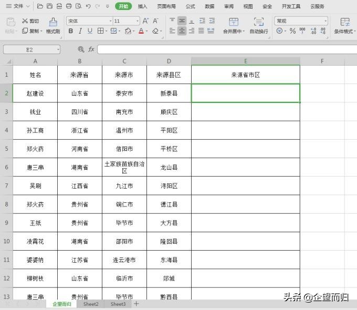This screenshot has width=357, height=310.
Task: Expand the E2 name box dropdown
Action: pyautogui.click(x=58, y=49)
